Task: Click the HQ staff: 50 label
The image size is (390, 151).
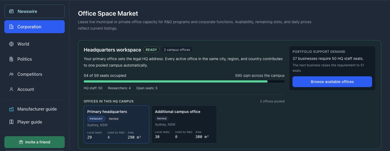Action: pyautogui.click(x=93, y=88)
